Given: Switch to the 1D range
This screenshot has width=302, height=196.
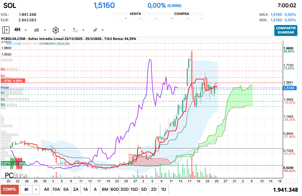Looking at the screenshot, I should tap(163, 190).
